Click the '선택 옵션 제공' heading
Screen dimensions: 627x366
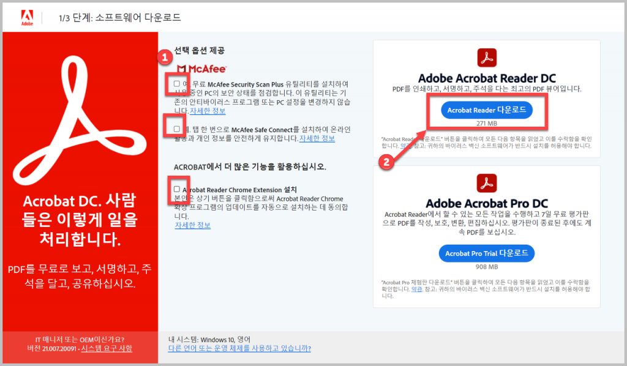pyautogui.click(x=199, y=50)
